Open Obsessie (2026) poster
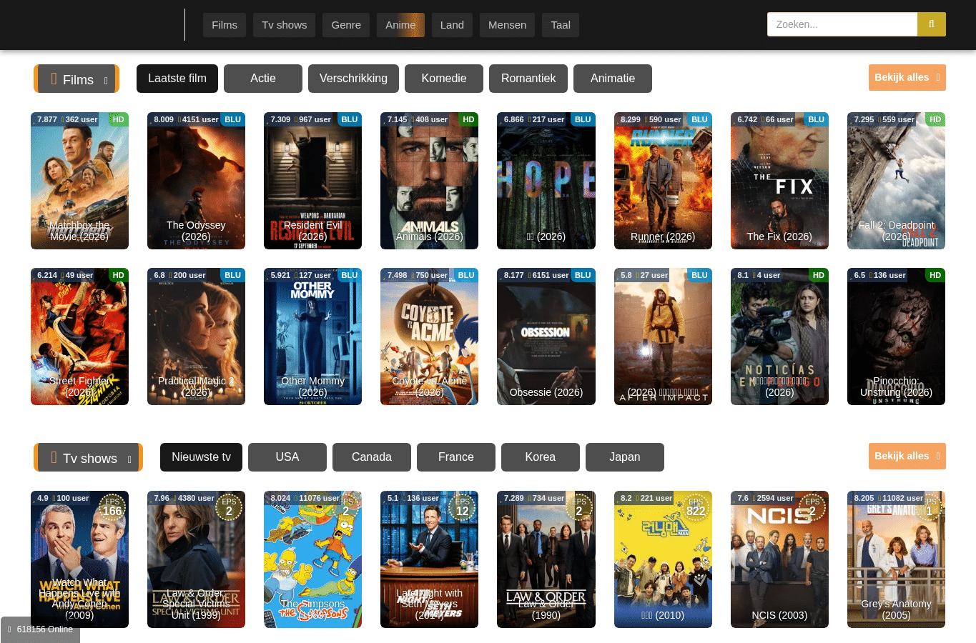The height and width of the screenshot is (643, 976). (546, 337)
